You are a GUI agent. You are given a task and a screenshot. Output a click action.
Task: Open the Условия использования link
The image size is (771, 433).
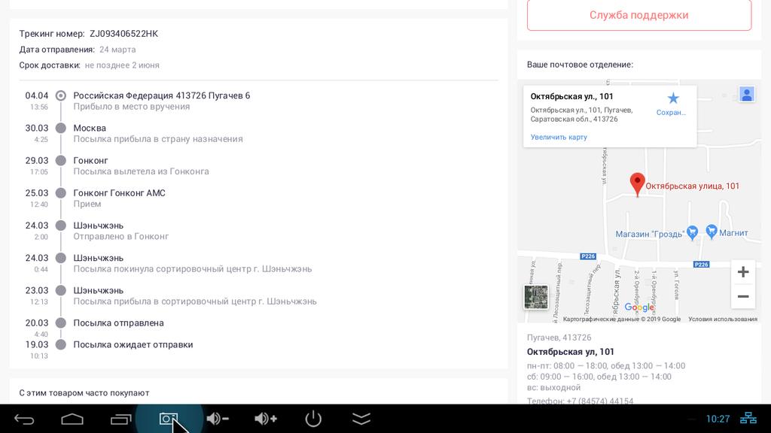pyautogui.click(x=722, y=319)
